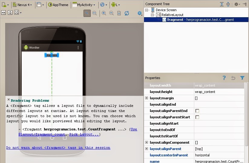The width and height of the screenshot is (249, 163).
Task: Click the refresh layout preview icon
Action: [x=126, y=13]
